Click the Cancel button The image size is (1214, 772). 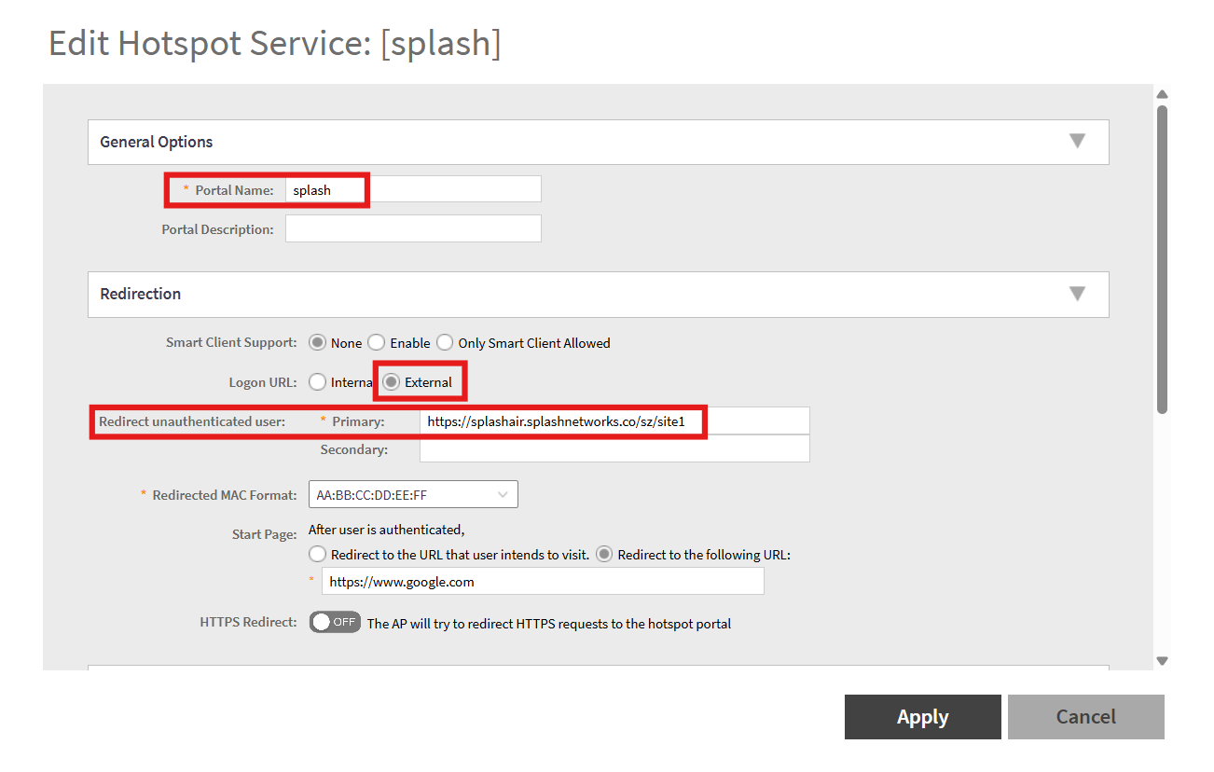coord(1086,717)
